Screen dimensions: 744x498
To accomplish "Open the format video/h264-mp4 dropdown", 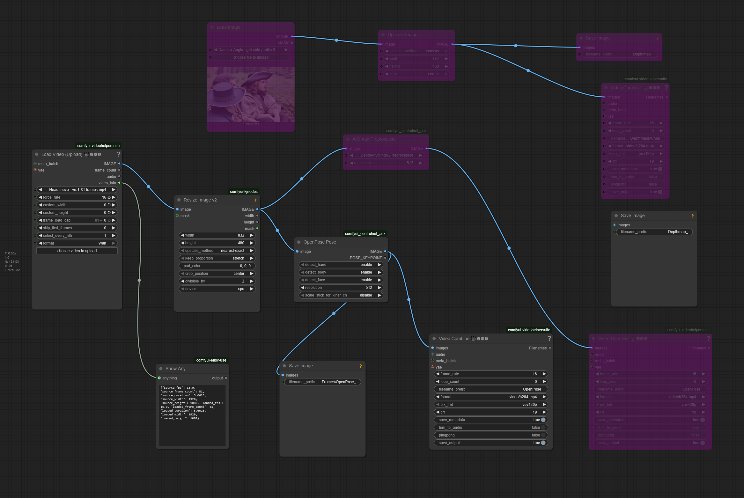I will (491, 397).
